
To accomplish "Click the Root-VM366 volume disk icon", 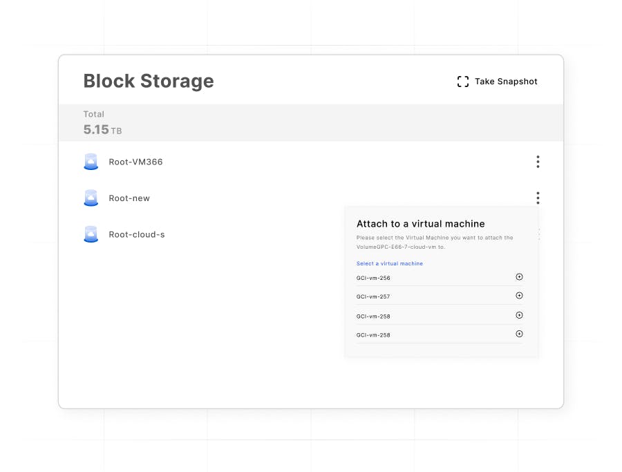I will tap(91, 162).
